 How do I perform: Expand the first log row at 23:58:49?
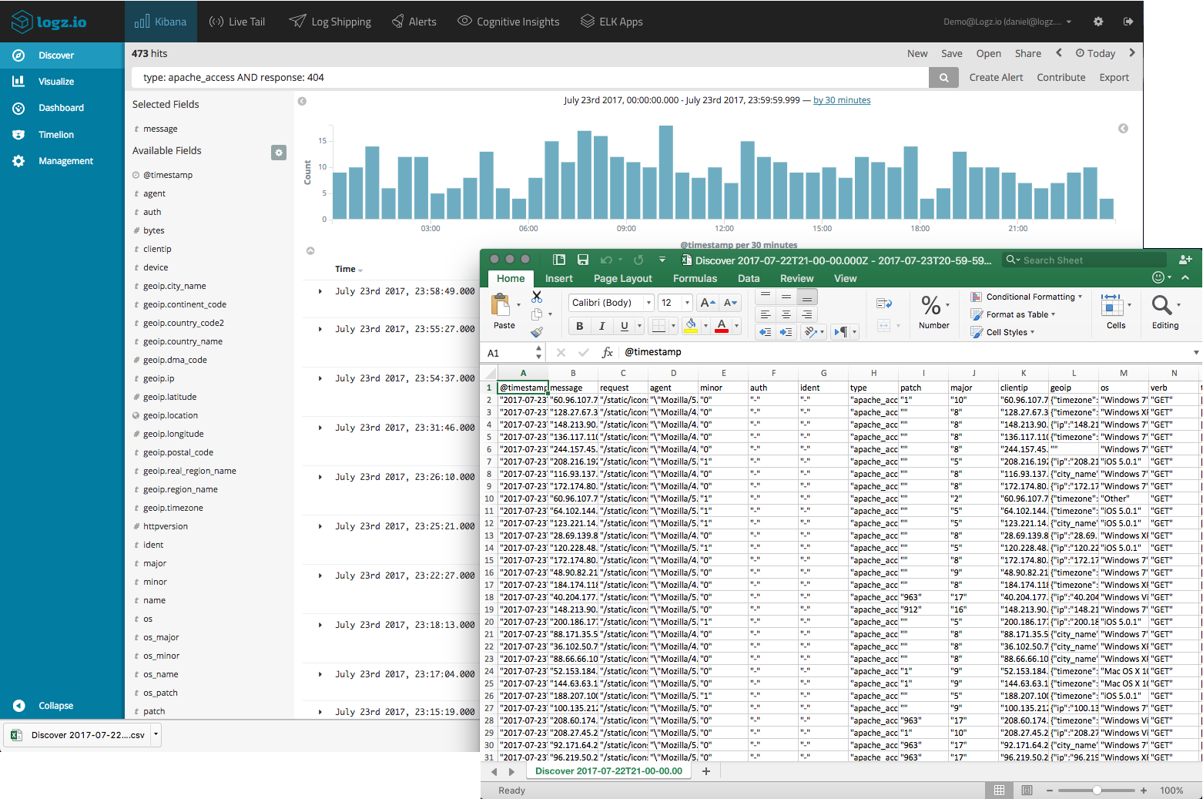tap(320, 291)
